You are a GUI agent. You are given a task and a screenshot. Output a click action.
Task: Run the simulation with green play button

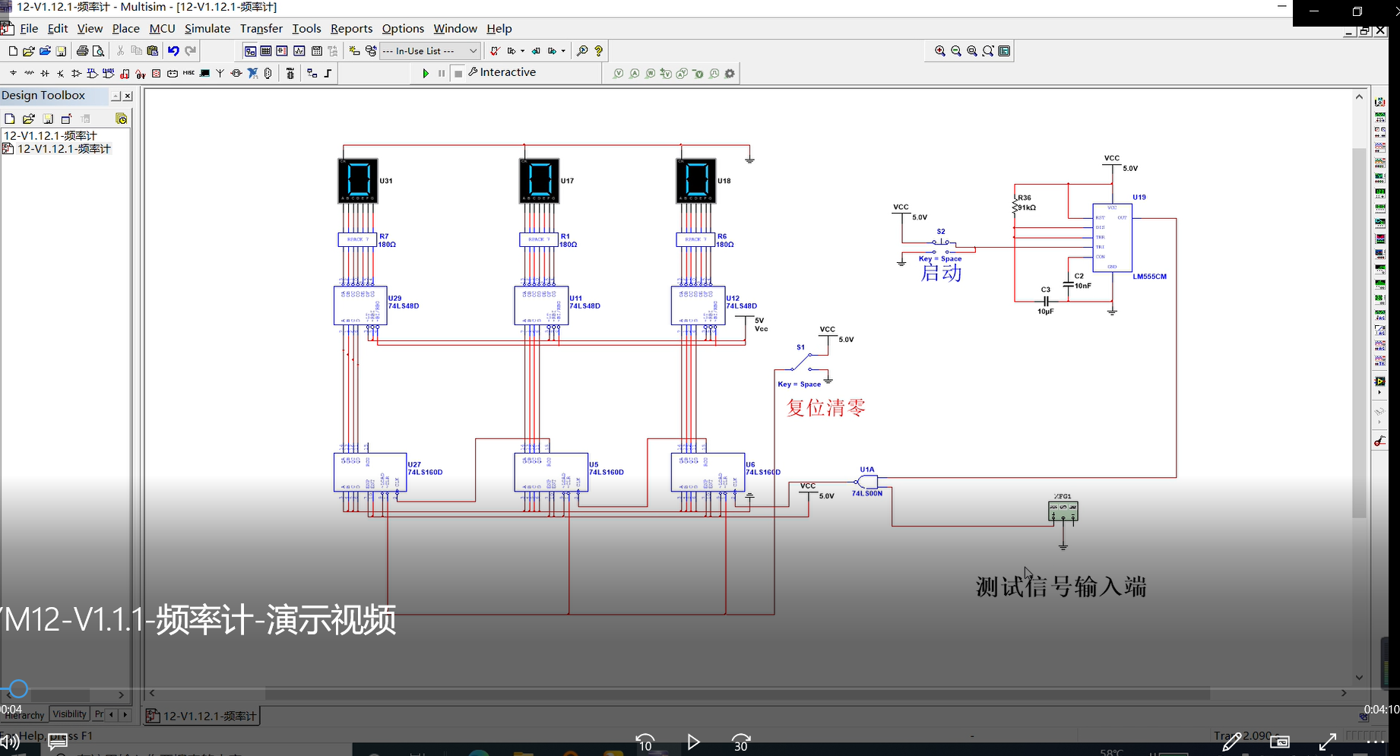pos(426,73)
